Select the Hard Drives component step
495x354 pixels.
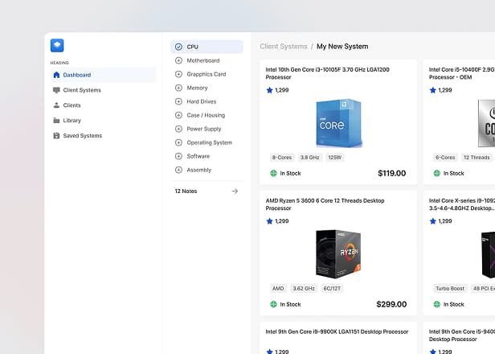pyautogui.click(x=201, y=101)
